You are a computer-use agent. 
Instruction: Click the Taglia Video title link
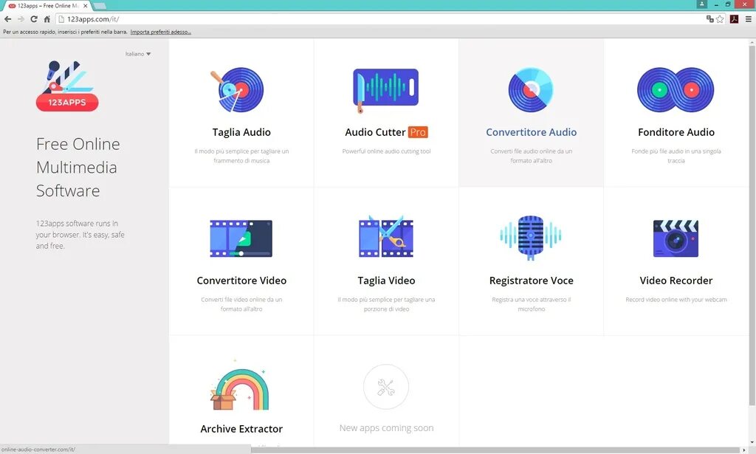coord(386,281)
